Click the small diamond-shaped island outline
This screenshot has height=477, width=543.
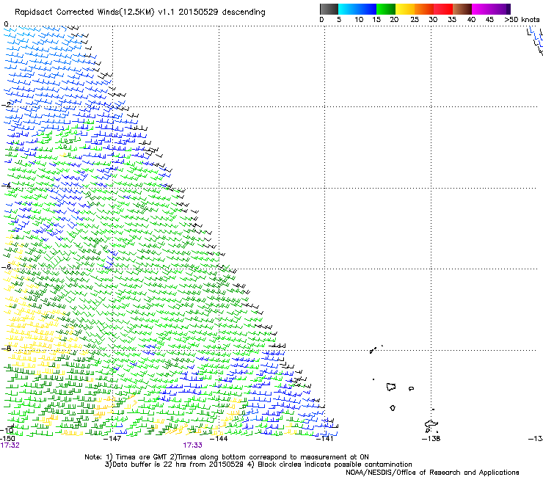[393, 408]
